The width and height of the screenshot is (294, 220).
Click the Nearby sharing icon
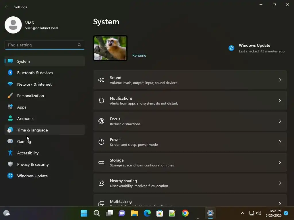tap(101, 183)
